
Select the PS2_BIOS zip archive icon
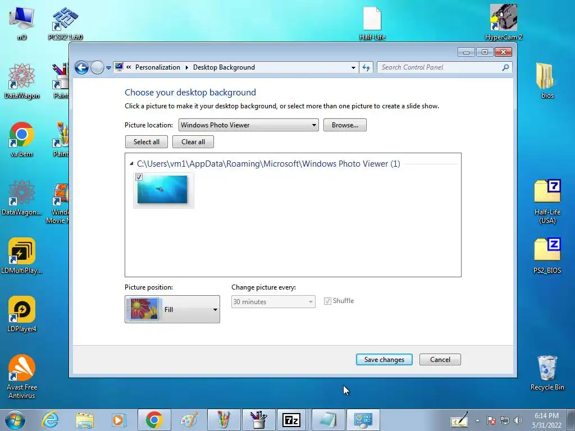coord(547,256)
